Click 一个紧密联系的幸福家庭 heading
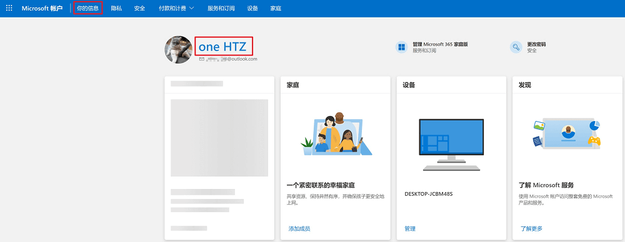This screenshot has width=625, height=242. click(321, 185)
